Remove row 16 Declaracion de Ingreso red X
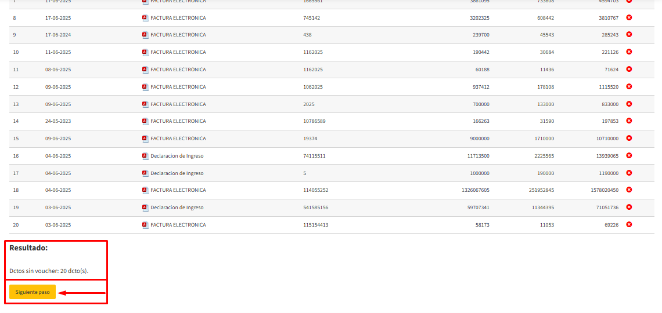Screen dimensions: 662x313 tap(629, 155)
